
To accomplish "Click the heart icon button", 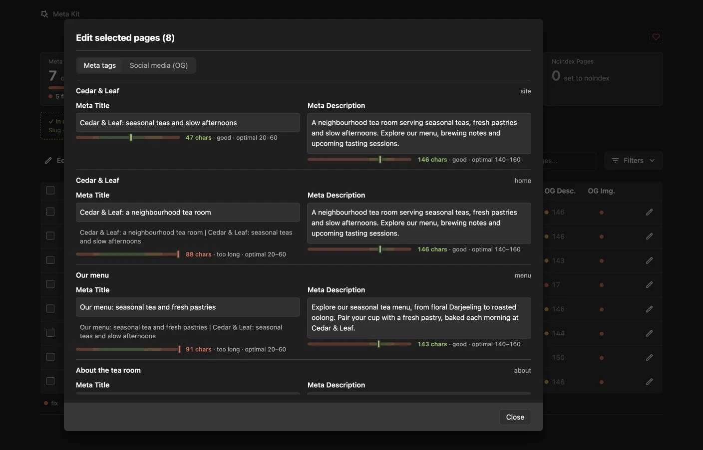I will pyautogui.click(x=656, y=37).
